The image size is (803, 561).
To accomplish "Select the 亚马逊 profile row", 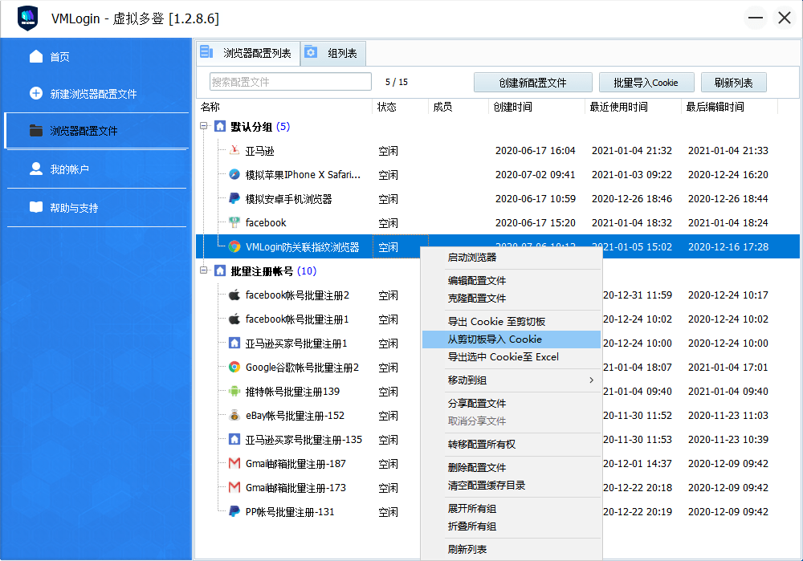I will point(497,151).
